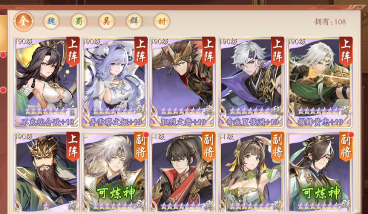Open hero card 奇疾夏侯渊+19

pyautogui.click(x=251, y=82)
